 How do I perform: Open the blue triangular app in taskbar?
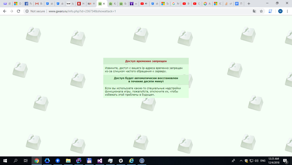tap(47, 161)
